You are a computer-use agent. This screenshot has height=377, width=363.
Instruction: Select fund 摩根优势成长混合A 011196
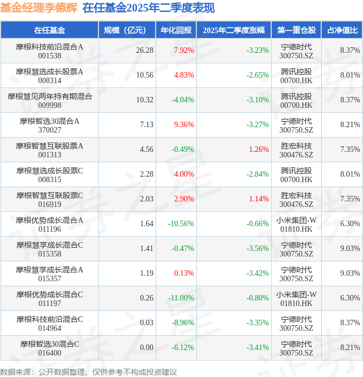point(50,225)
